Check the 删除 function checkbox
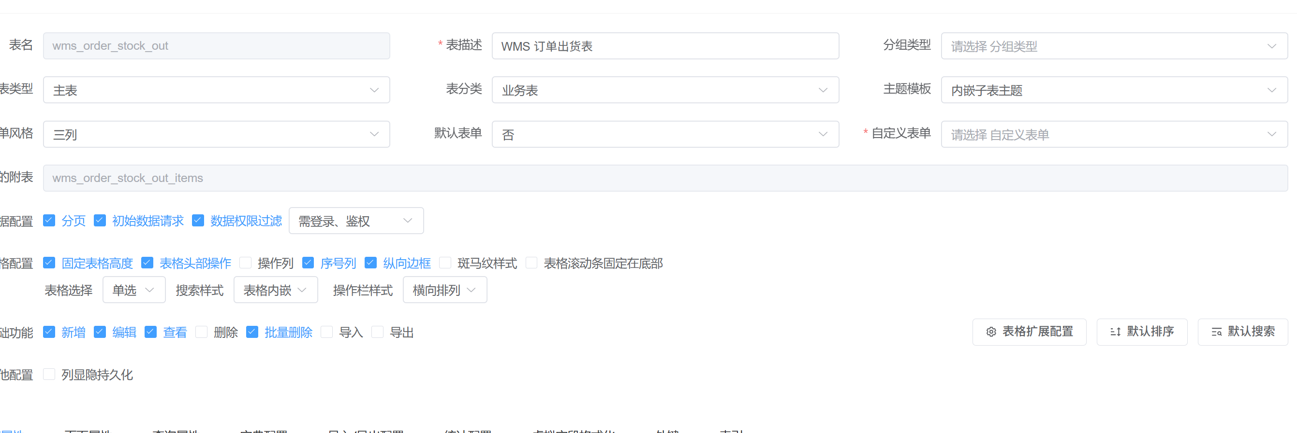 click(x=201, y=332)
